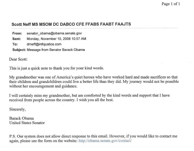Open the obama.senate.gov/contact link

click(106, 140)
